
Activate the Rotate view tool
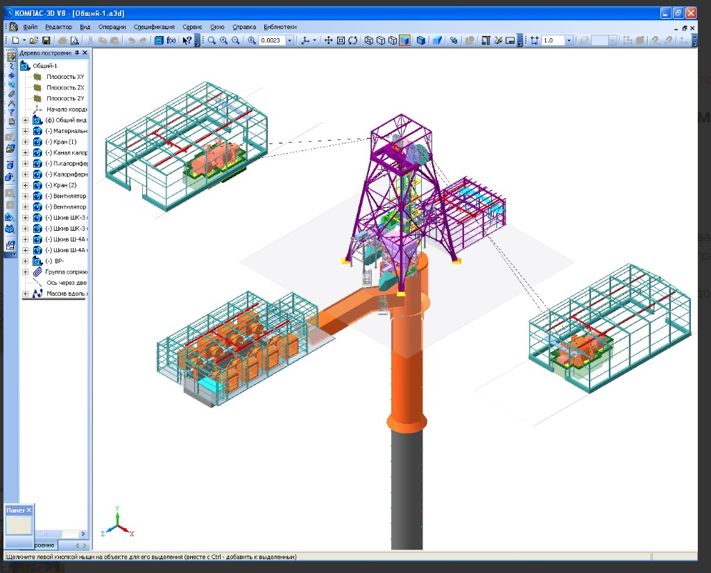pyautogui.click(x=352, y=41)
